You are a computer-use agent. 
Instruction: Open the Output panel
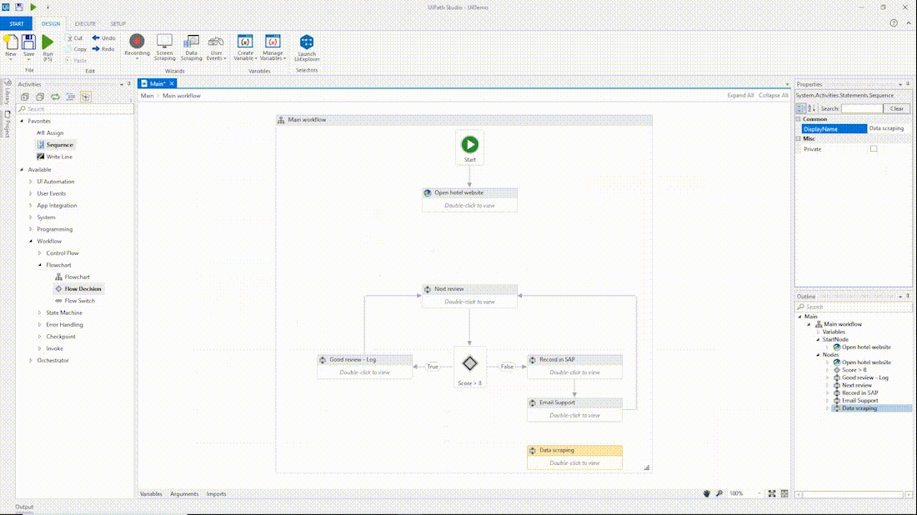pos(24,507)
